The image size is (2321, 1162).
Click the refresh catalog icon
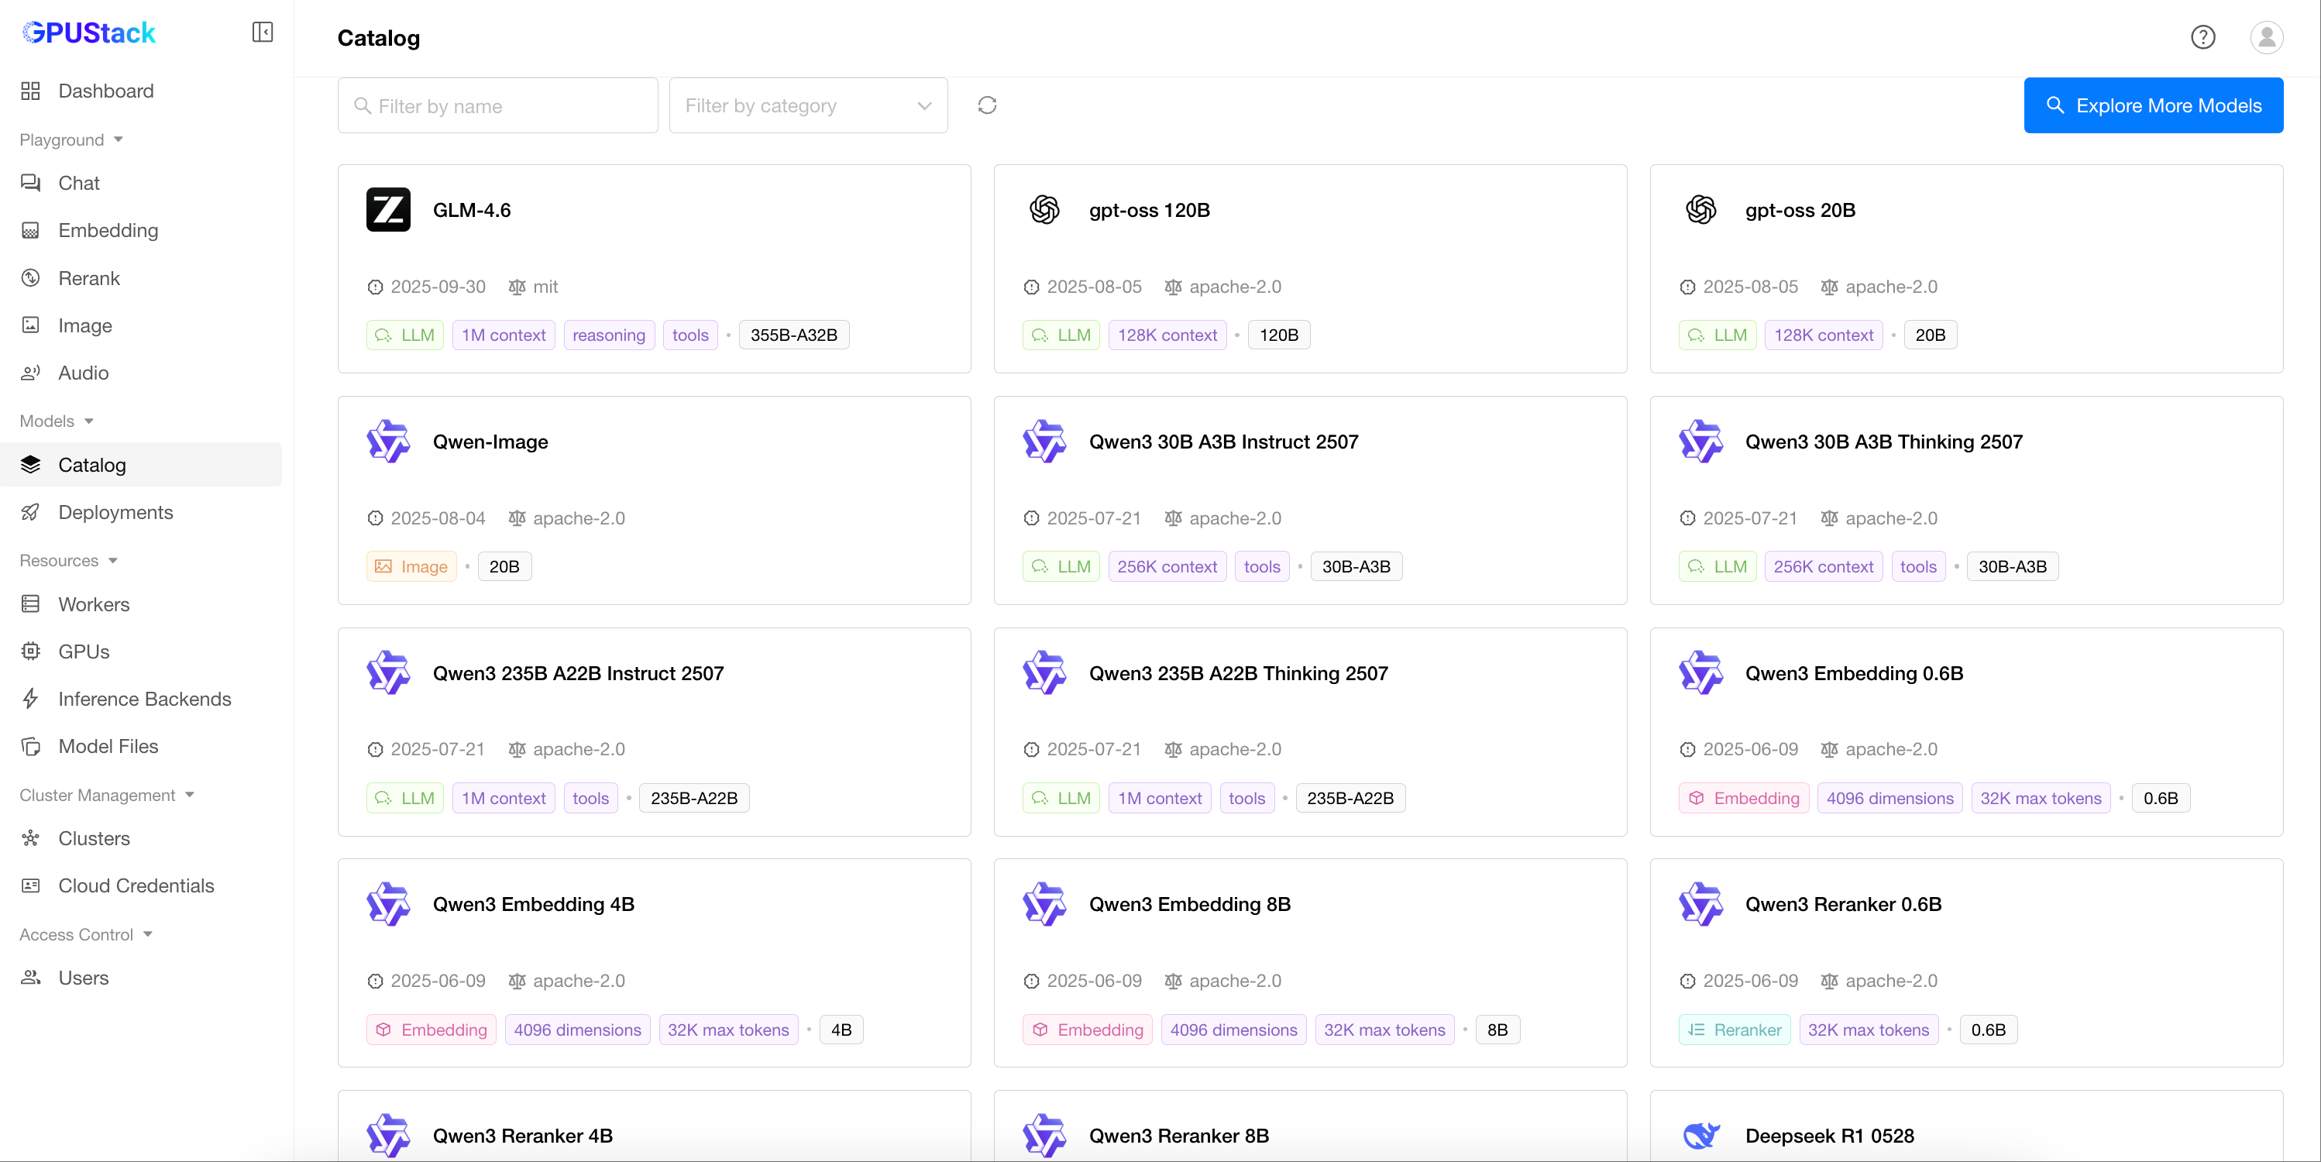pos(987,105)
